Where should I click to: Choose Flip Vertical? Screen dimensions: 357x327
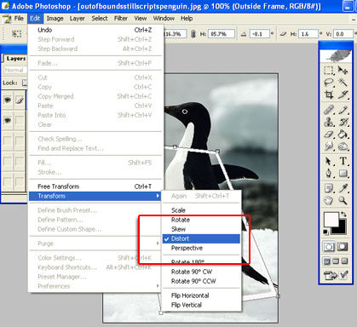(201, 305)
